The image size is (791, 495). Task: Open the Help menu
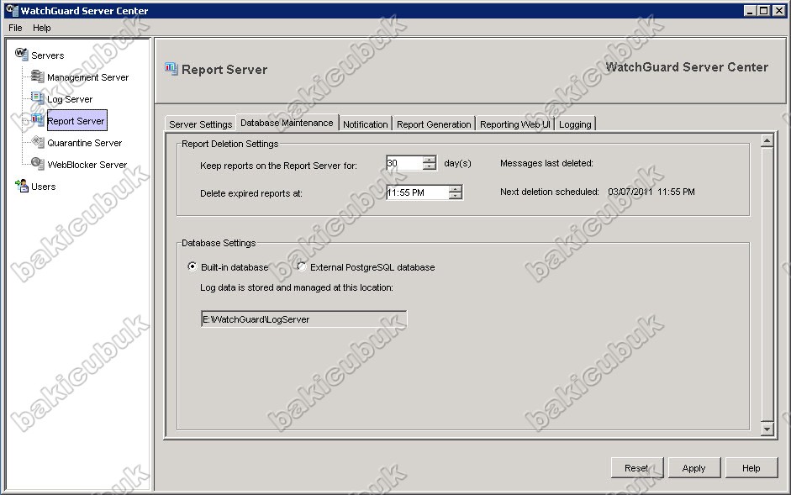42,28
